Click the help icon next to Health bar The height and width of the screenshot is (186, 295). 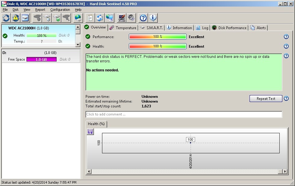click(286, 46)
